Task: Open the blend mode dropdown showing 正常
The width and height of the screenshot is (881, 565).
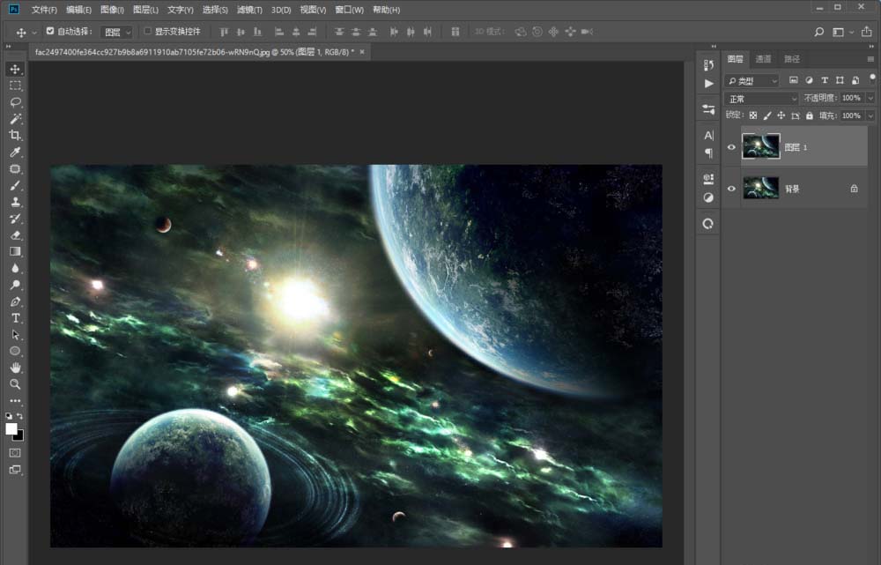Action: [x=759, y=97]
